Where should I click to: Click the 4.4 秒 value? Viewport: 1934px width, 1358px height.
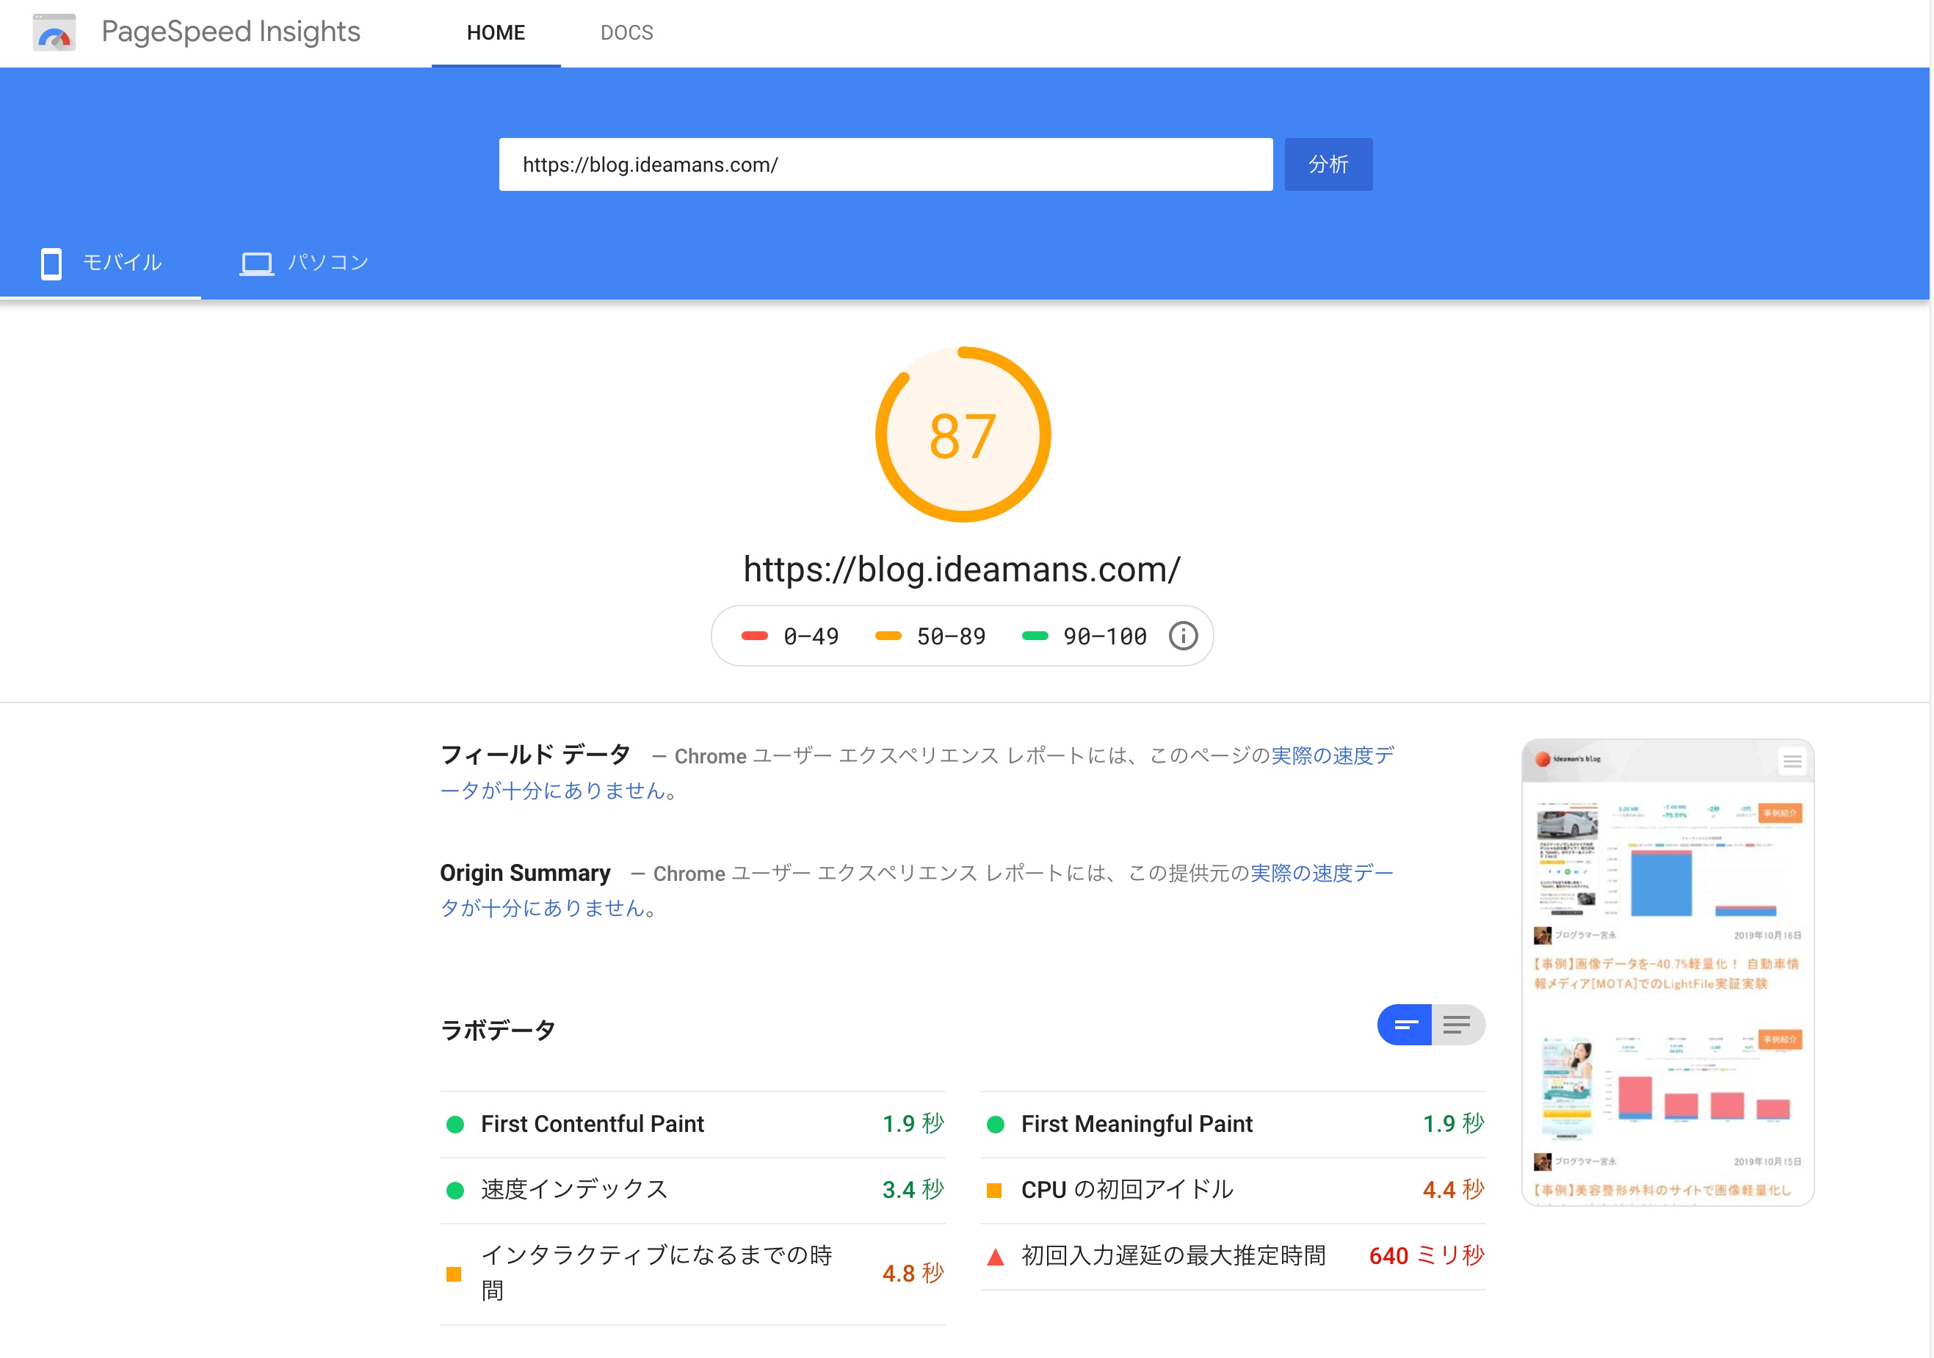(x=1453, y=1190)
